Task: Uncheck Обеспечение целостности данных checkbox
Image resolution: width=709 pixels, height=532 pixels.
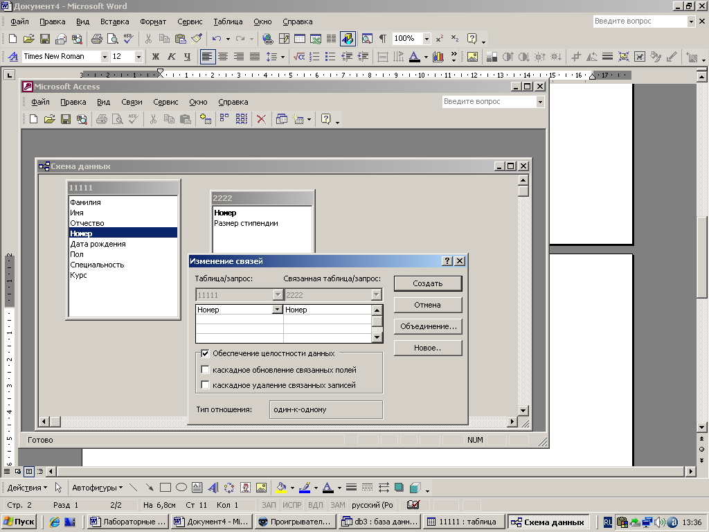Action: [205, 353]
